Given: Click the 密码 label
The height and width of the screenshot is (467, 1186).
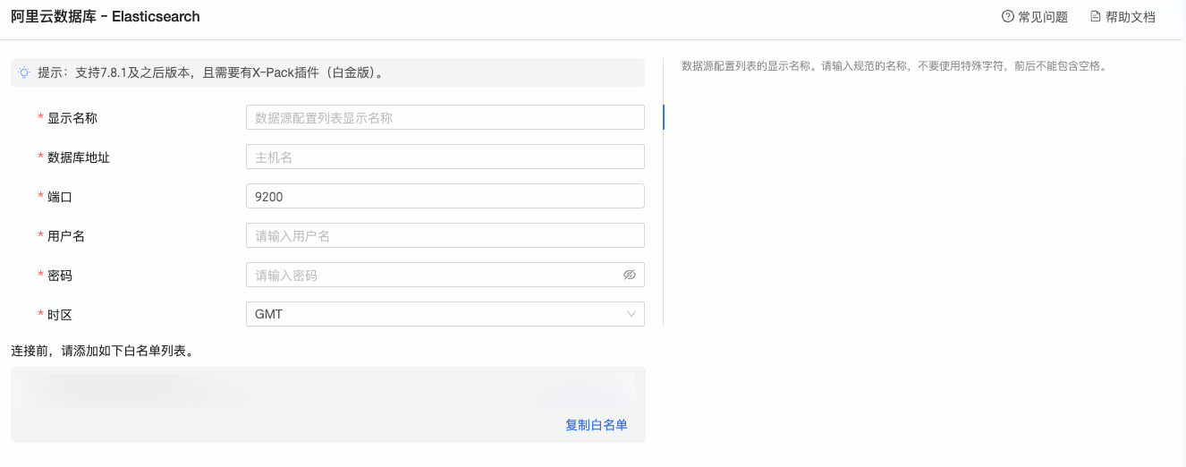Looking at the screenshot, I should tap(60, 276).
